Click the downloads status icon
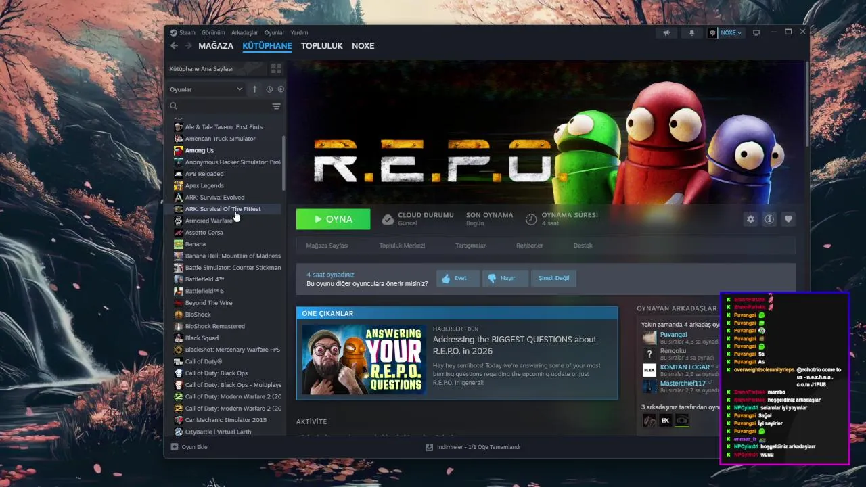The height and width of the screenshot is (487, 866). [x=429, y=447]
